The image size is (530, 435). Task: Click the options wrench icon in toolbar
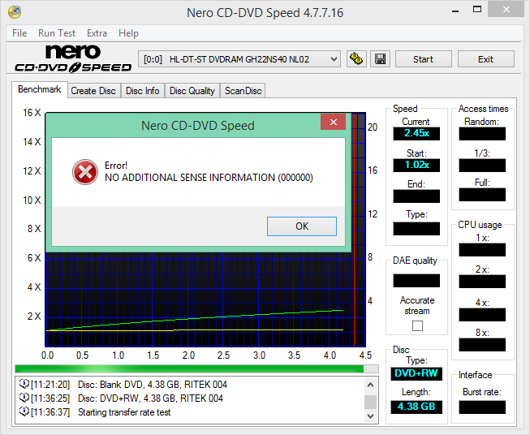[x=356, y=59]
